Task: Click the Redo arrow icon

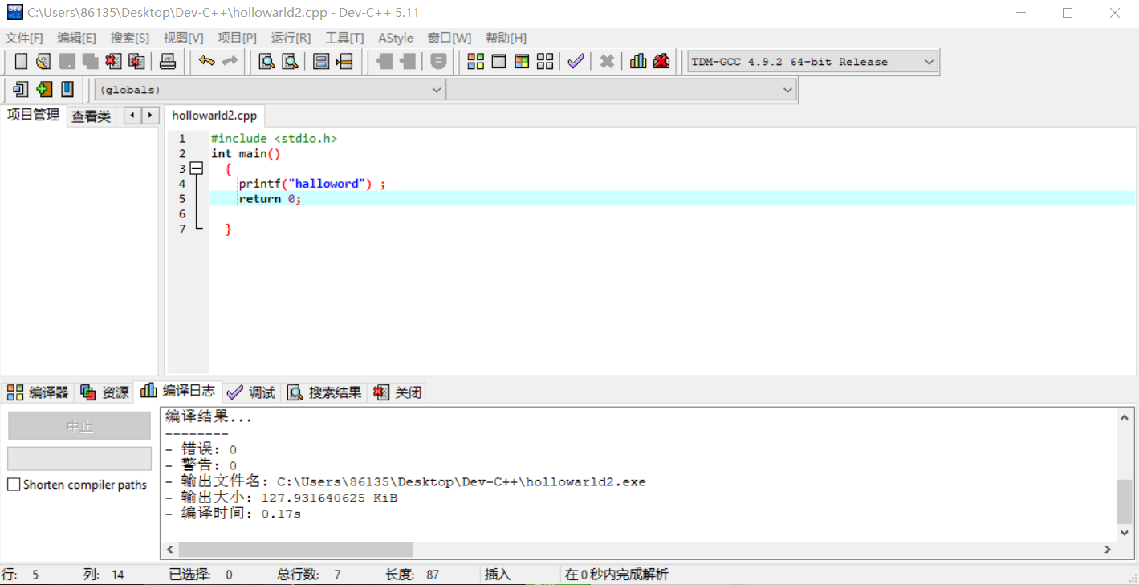Action: pyautogui.click(x=230, y=61)
